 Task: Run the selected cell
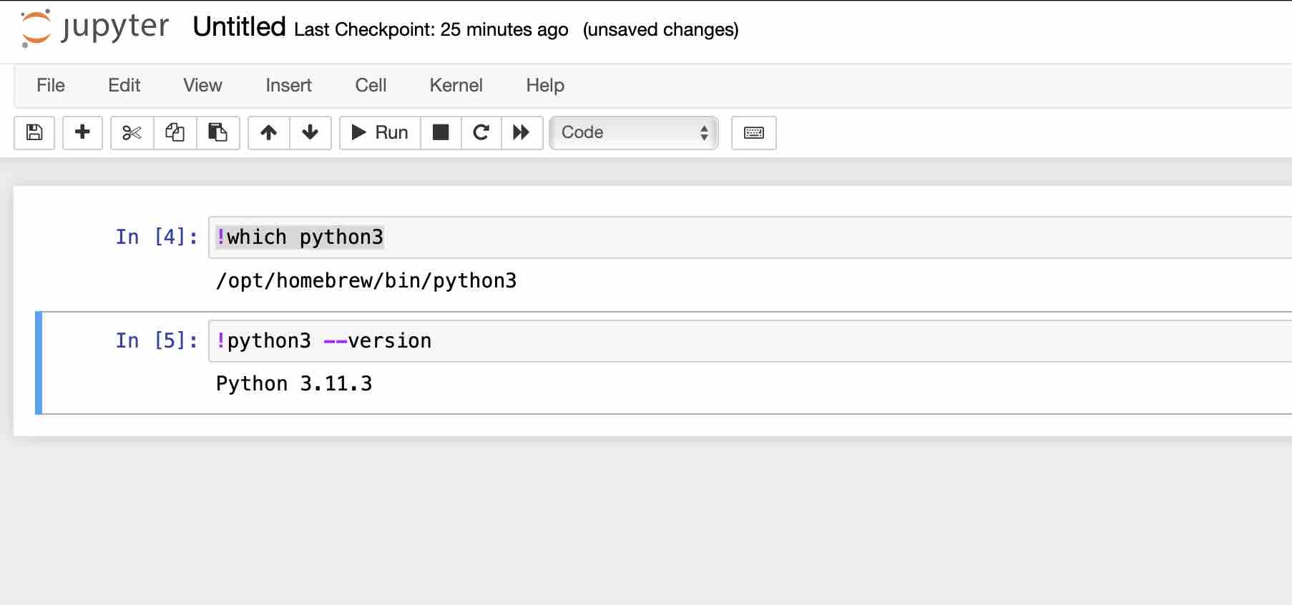[378, 132]
